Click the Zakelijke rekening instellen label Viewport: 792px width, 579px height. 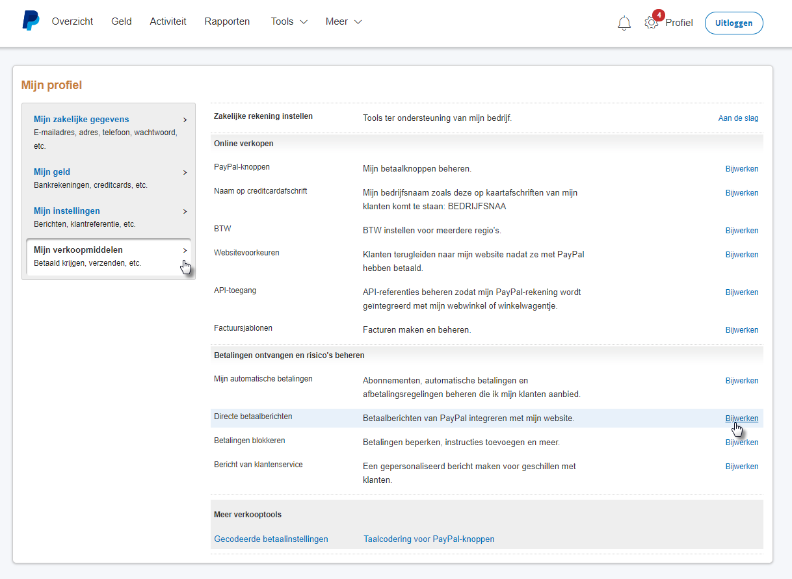tap(263, 116)
